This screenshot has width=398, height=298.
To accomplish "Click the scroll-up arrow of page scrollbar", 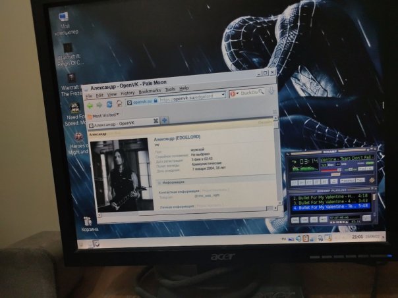I will click(276, 118).
